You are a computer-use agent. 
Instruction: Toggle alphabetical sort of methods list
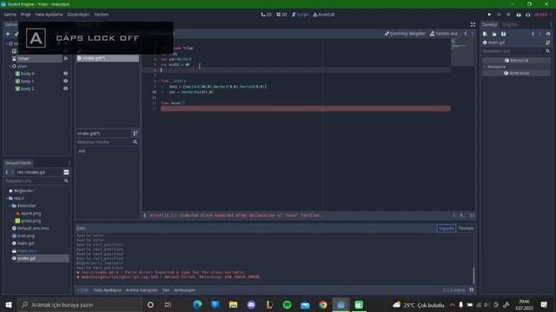(x=136, y=133)
